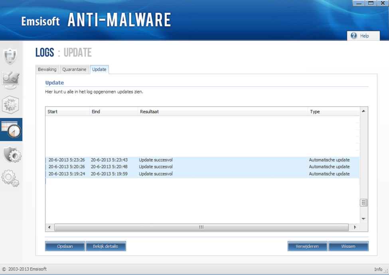The width and height of the screenshot is (389, 275).
Task: Click the blue question mark Help icon
Action: 354,36
